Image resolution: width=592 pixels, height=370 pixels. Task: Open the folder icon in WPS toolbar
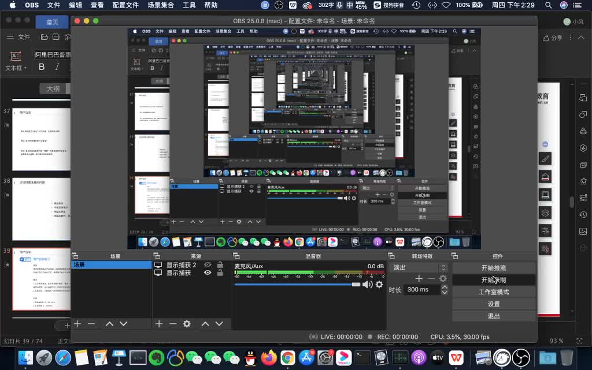44,37
